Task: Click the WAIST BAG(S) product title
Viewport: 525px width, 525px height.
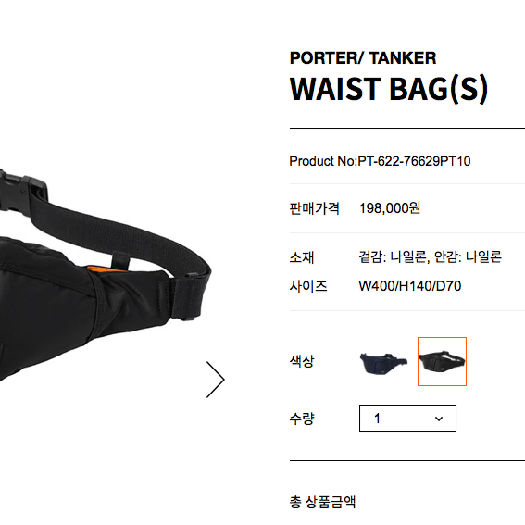Action: coord(388,90)
